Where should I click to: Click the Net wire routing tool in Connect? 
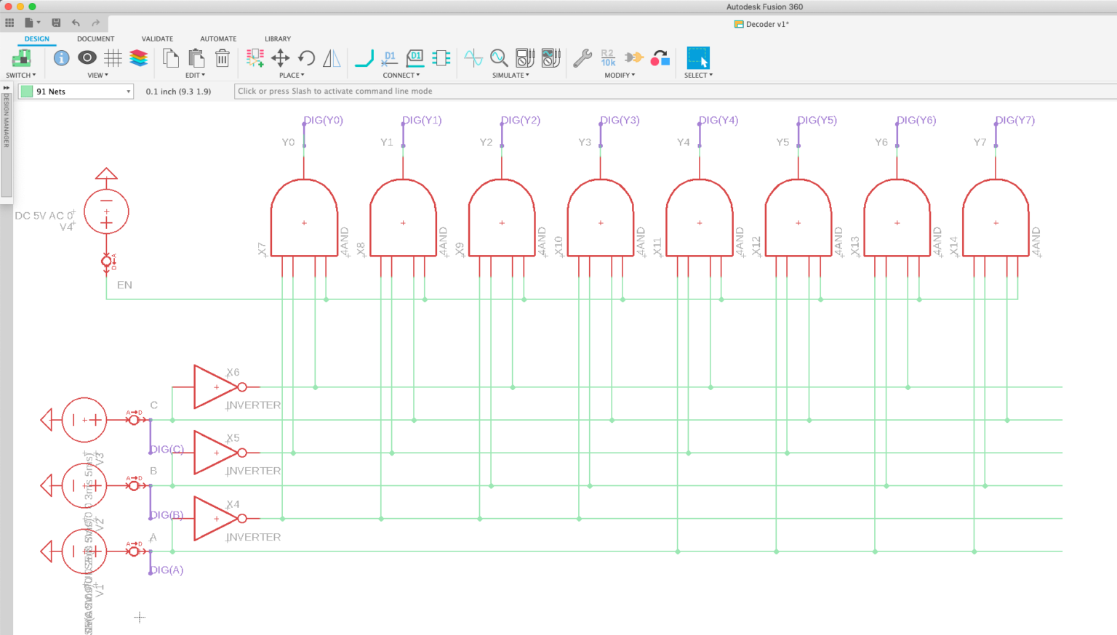point(363,58)
